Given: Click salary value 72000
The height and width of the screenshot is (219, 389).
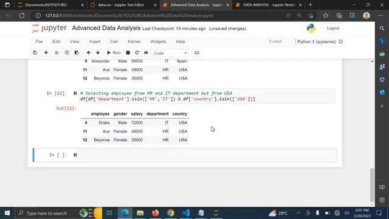Looking at the screenshot, I should [137, 123].
